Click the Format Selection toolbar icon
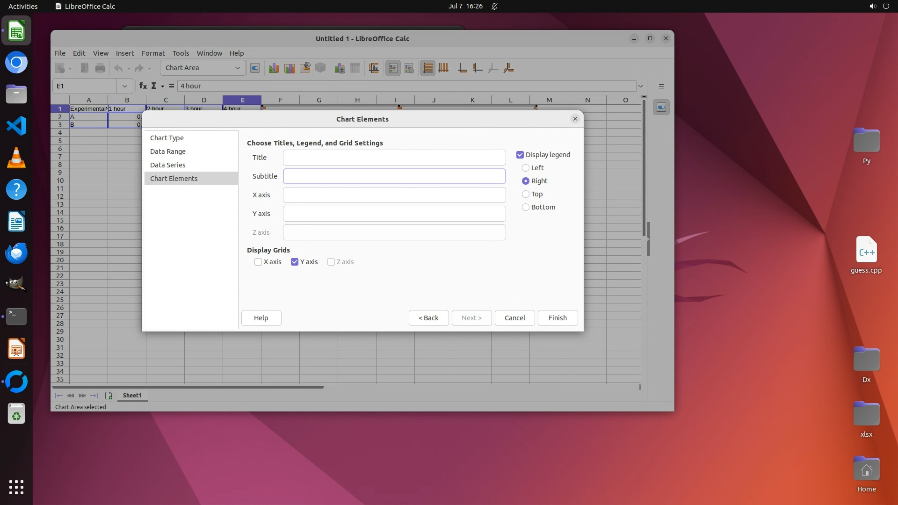The width and height of the screenshot is (898, 505). (255, 68)
